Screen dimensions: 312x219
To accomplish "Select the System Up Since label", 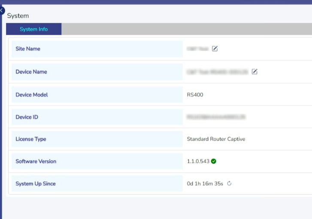I will coord(36,184).
